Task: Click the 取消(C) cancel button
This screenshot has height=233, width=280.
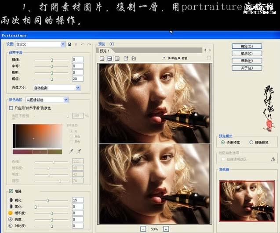Action: [247, 53]
